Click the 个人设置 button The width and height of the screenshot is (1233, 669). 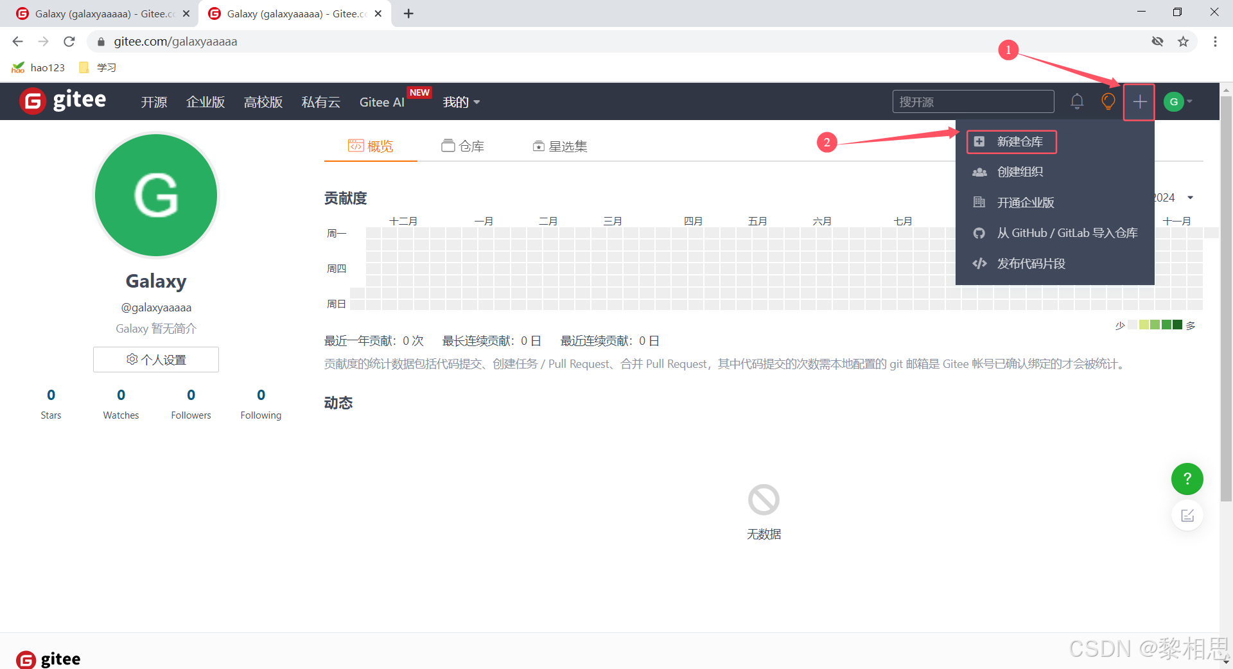(x=156, y=360)
